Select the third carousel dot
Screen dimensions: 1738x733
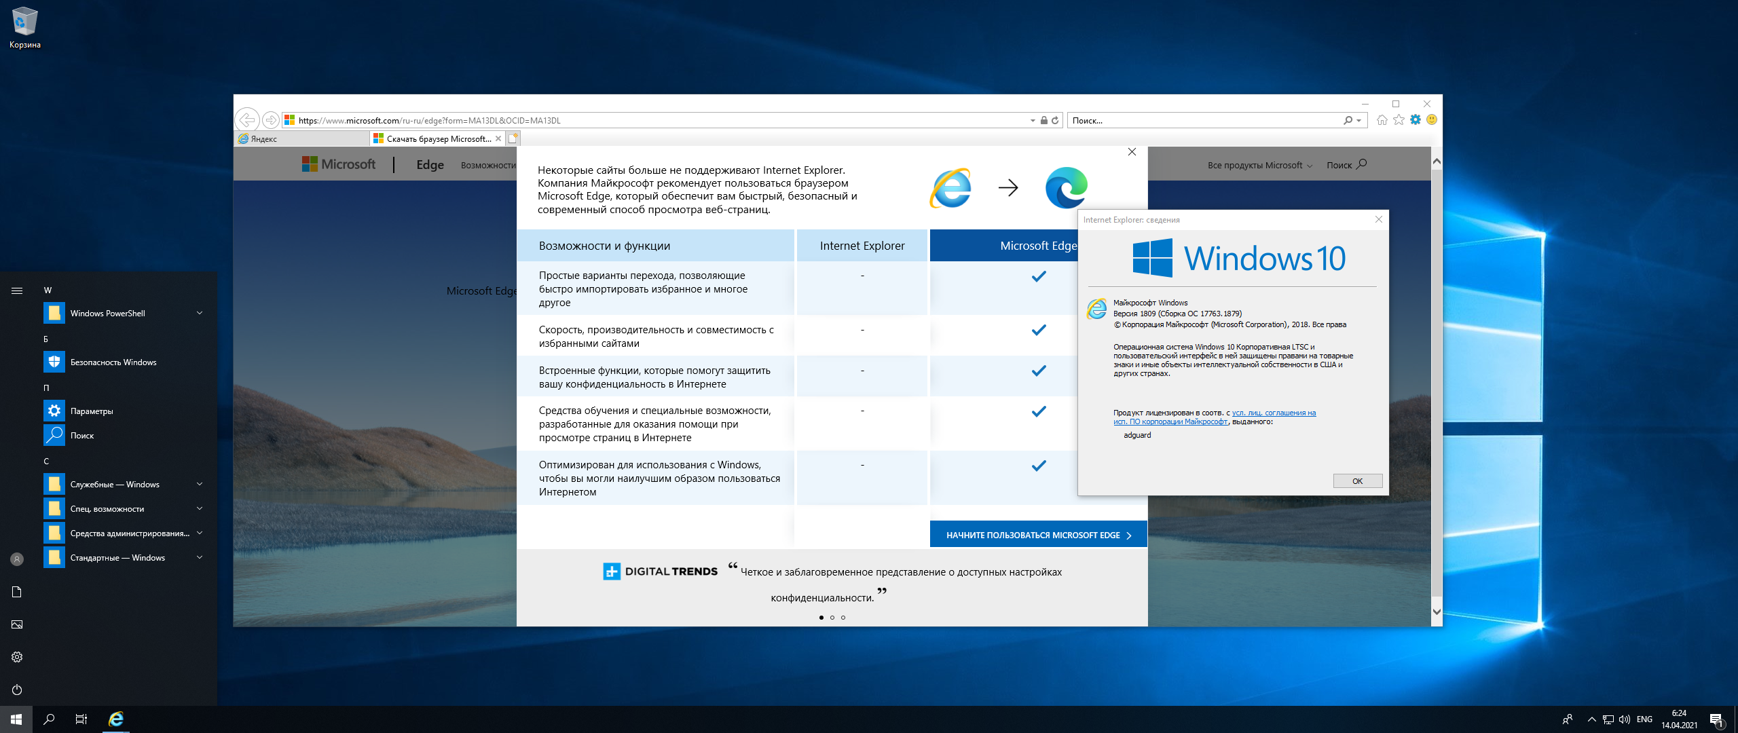click(843, 618)
